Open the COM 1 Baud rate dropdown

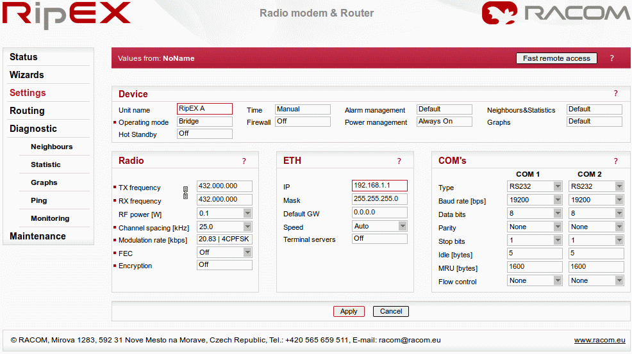(535, 200)
